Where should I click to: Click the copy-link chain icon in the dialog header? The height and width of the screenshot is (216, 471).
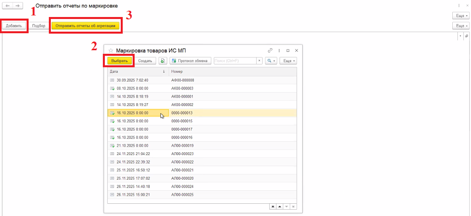270,51
